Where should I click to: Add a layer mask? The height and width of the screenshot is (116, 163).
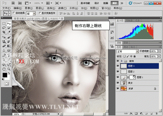pos(136,114)
